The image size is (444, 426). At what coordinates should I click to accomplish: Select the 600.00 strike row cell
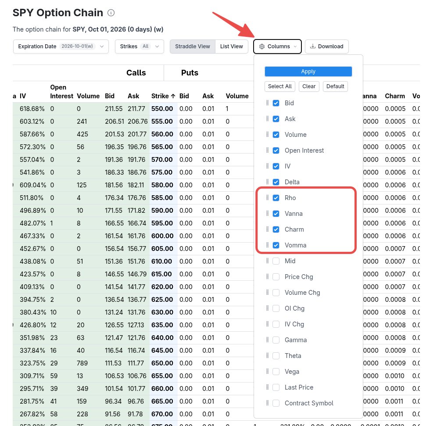162,236
